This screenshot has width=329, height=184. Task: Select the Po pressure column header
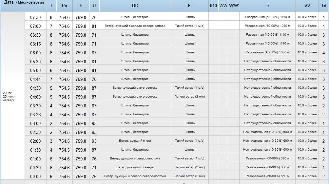coord(65,6)
